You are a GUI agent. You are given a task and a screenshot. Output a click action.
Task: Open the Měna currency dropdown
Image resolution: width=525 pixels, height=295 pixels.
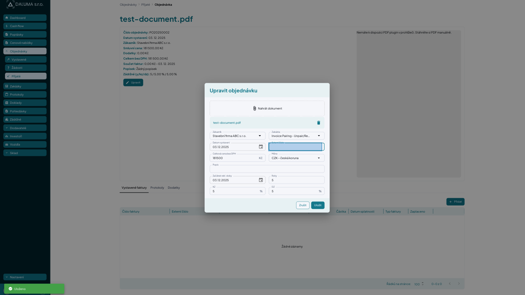(x=296, y=158)
